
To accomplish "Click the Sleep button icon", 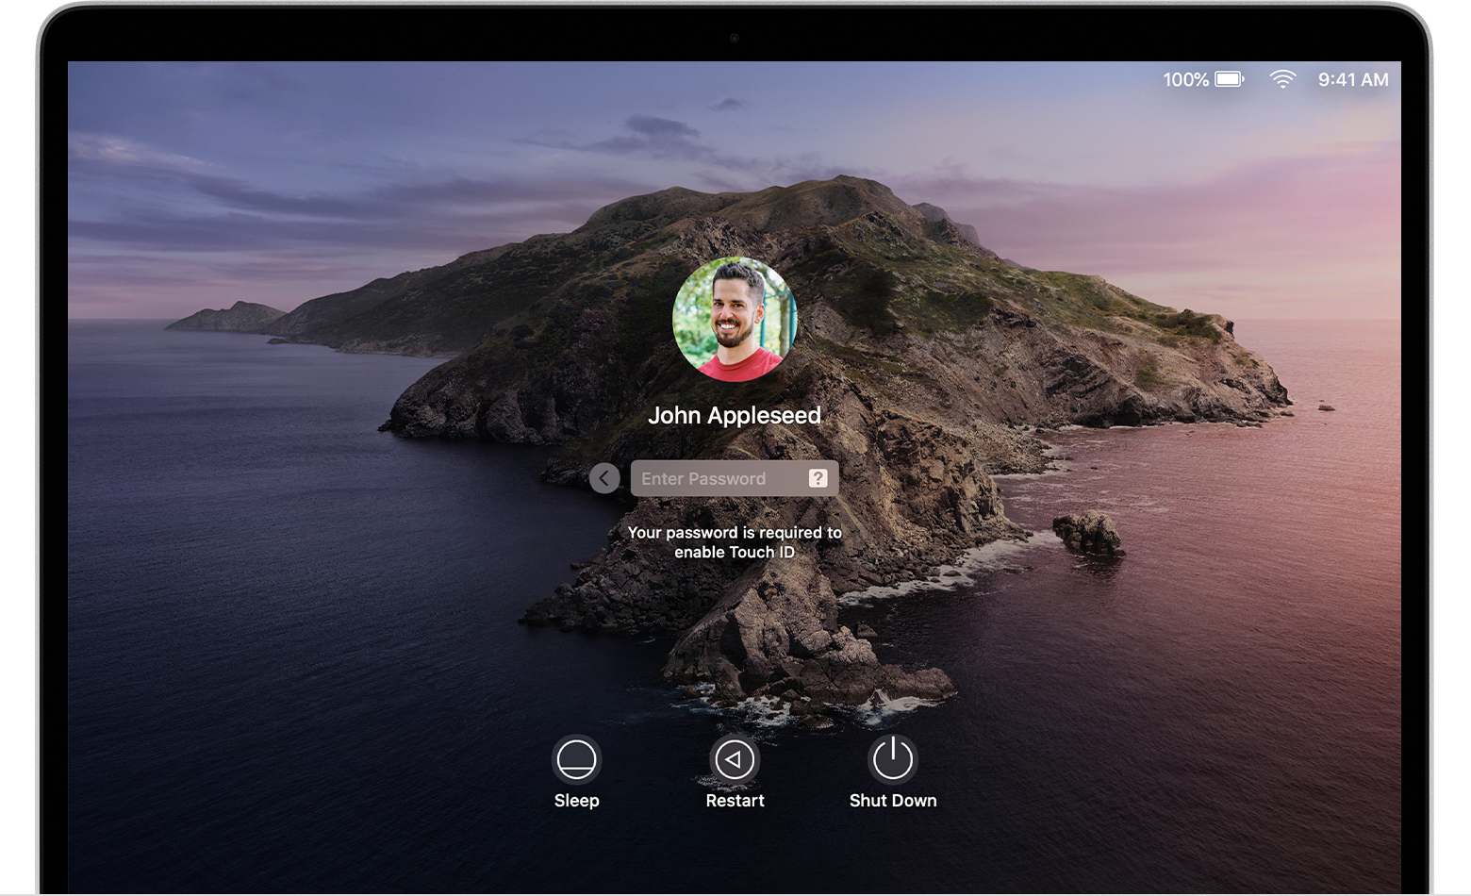I will point(576,759).
